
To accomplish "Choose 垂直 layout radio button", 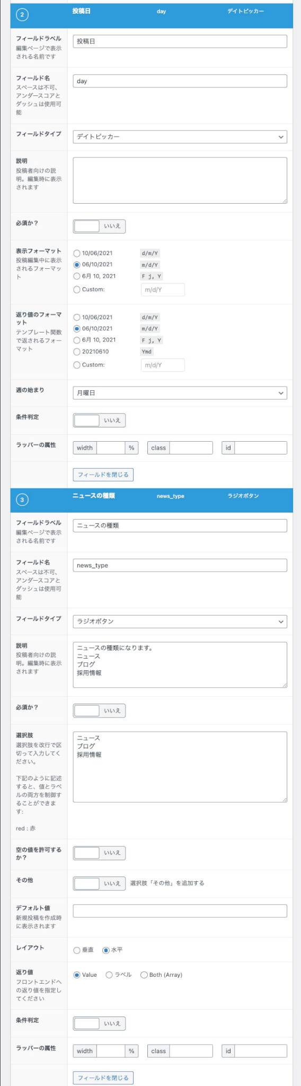I will click(77, 950).
